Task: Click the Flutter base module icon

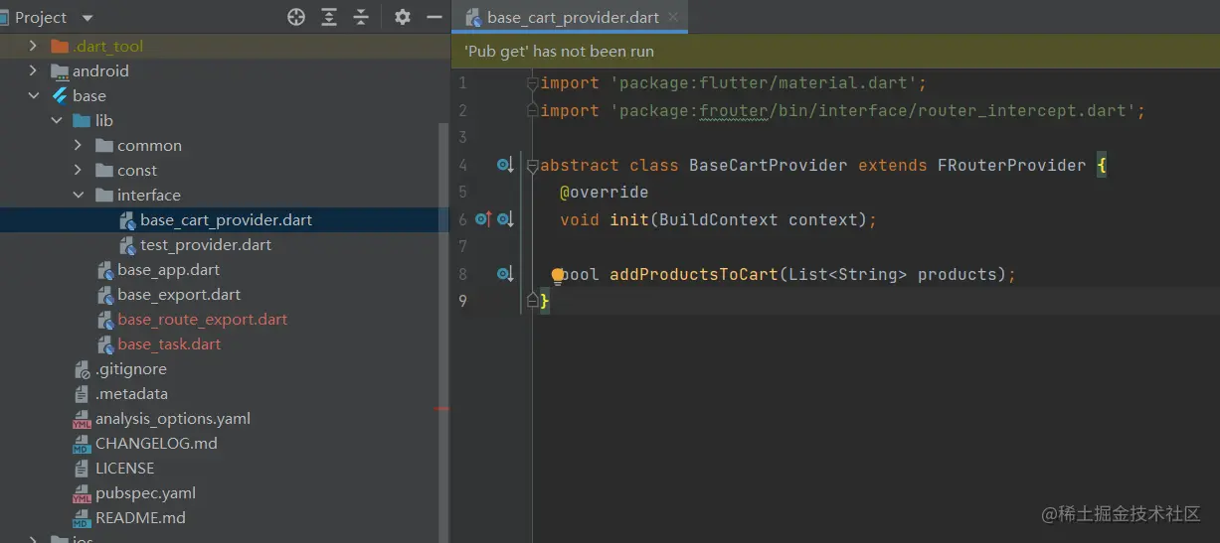Action: pos(60,95)
